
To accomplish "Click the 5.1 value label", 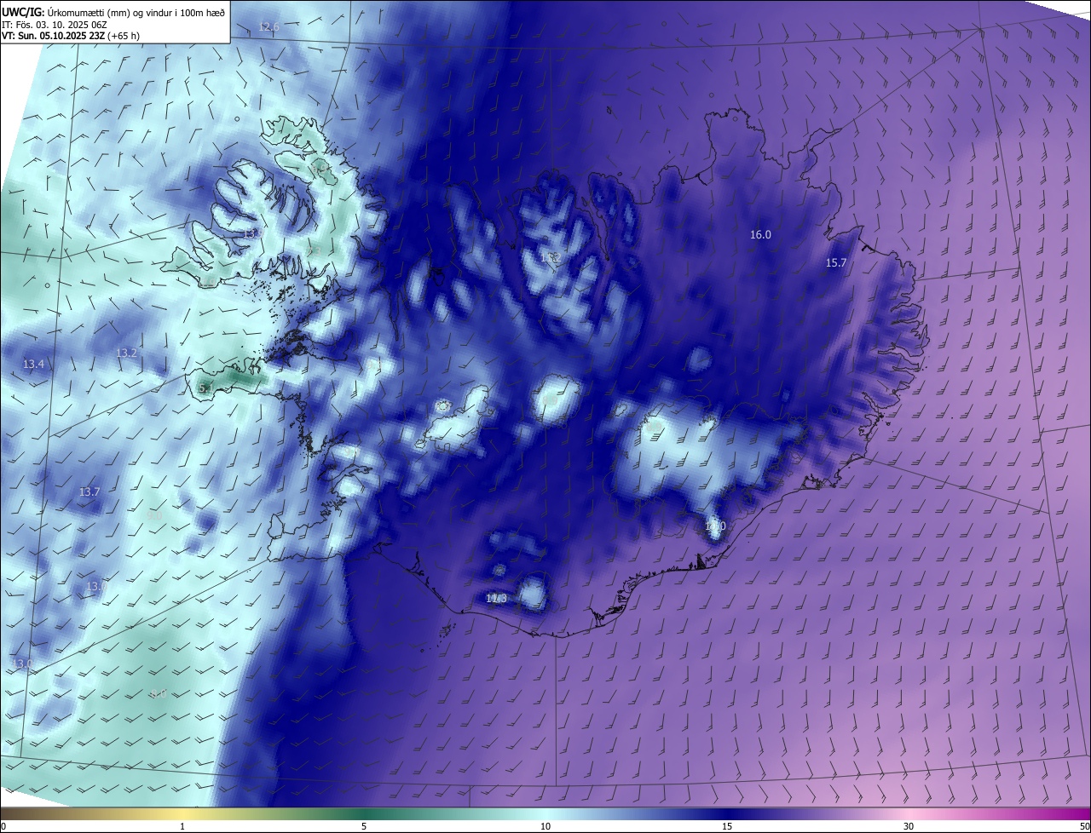I will point(205,388).
